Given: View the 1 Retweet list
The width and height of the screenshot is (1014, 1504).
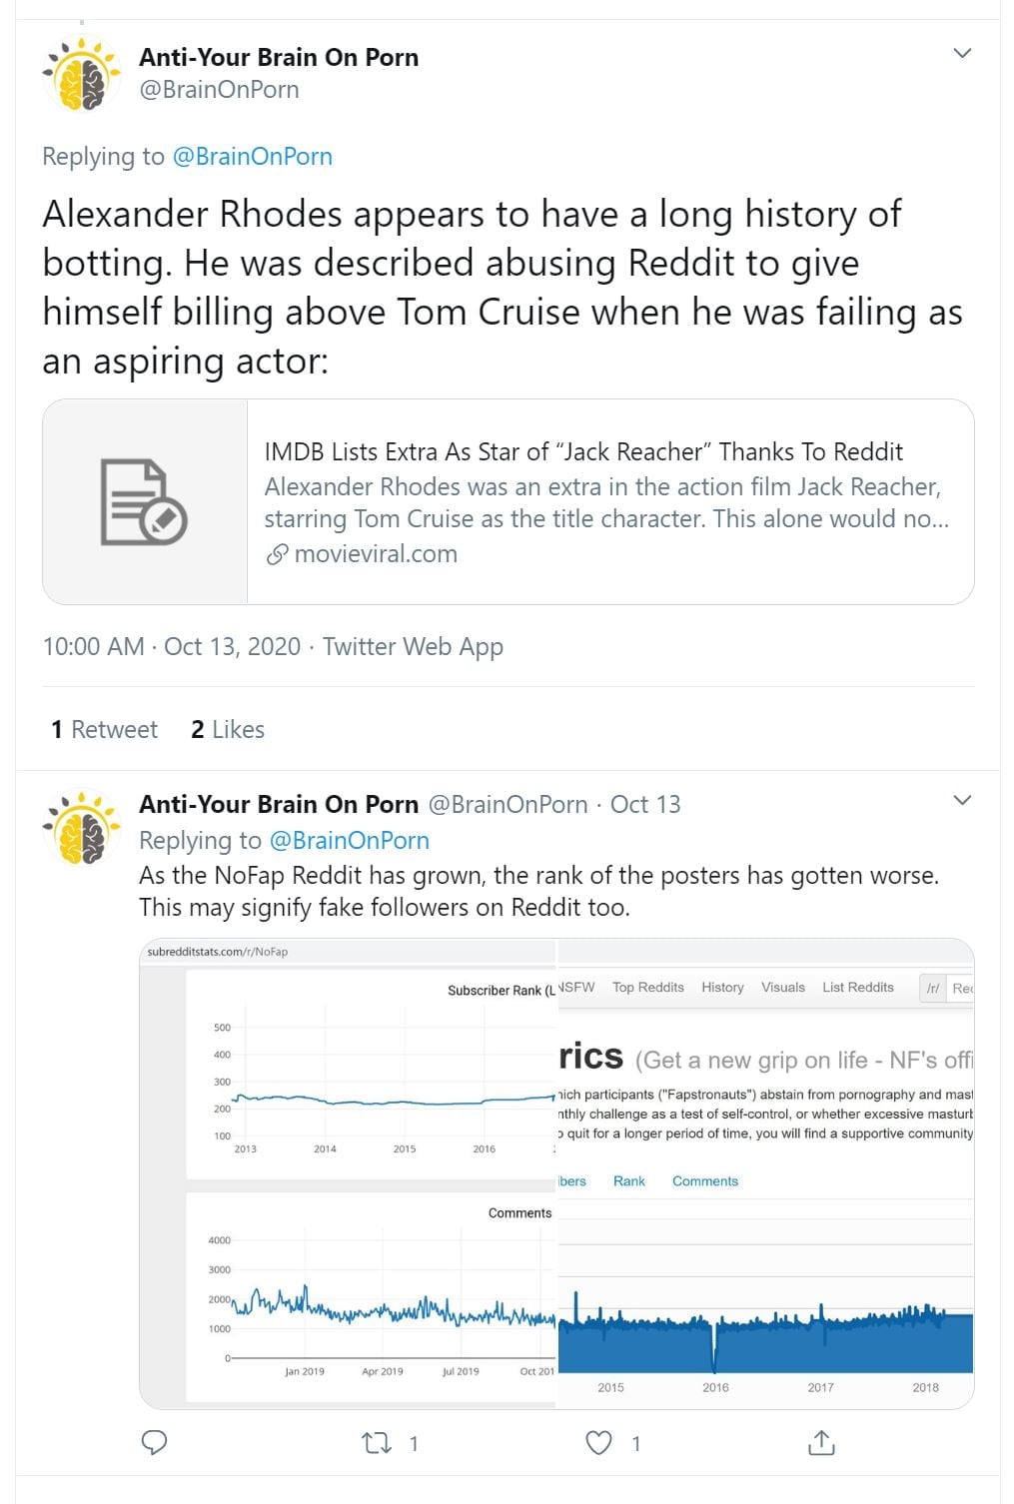Looking at the screenshot, I should (104, 730).
